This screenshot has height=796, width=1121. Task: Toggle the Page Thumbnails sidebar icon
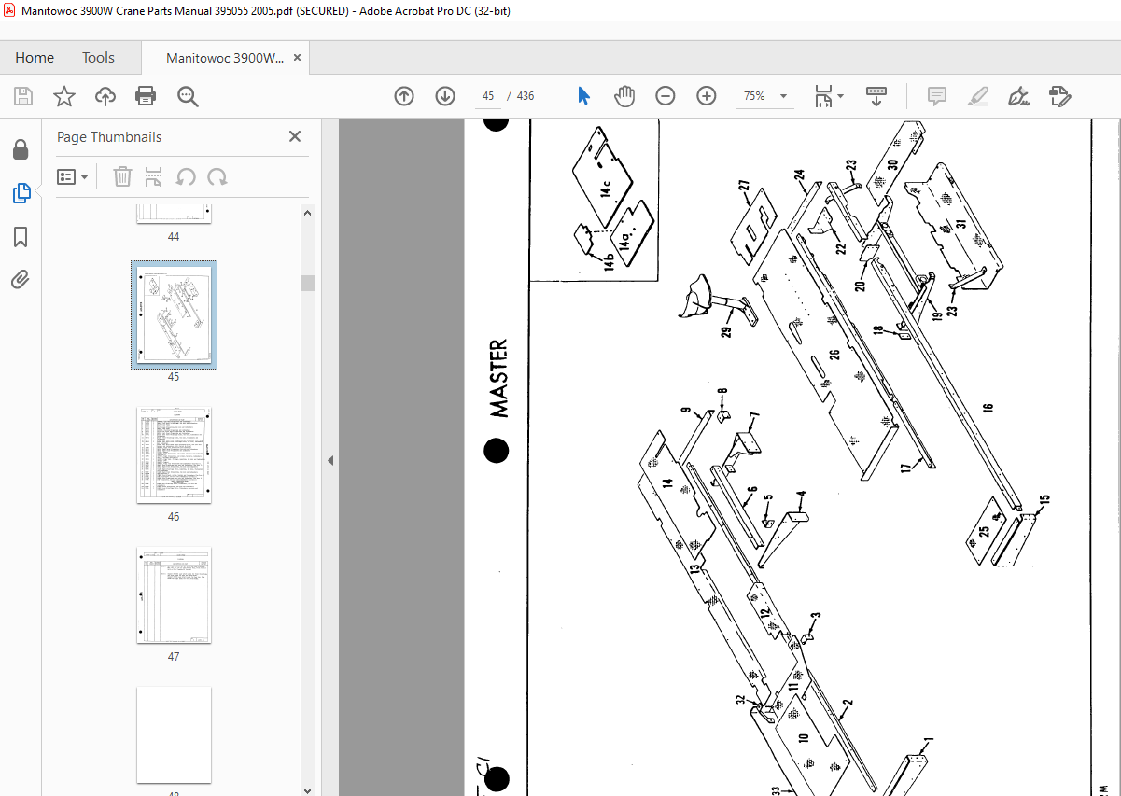click(21, 193)
